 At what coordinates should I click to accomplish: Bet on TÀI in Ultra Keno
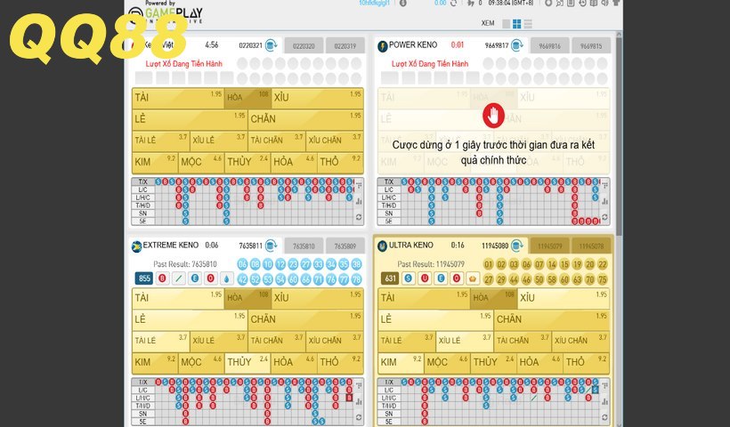click(424, 298)
